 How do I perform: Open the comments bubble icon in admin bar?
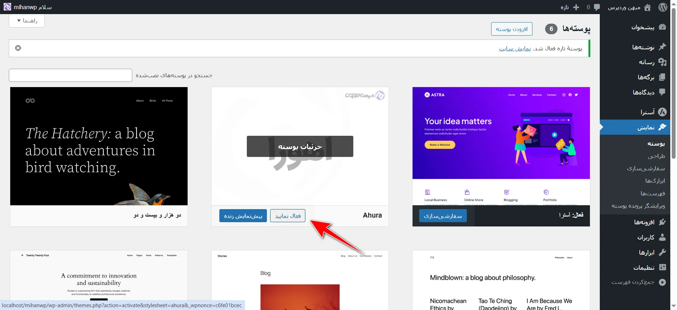[x=597, y=7]
